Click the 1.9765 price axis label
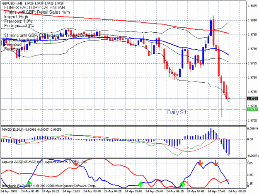 pos(252,63)
